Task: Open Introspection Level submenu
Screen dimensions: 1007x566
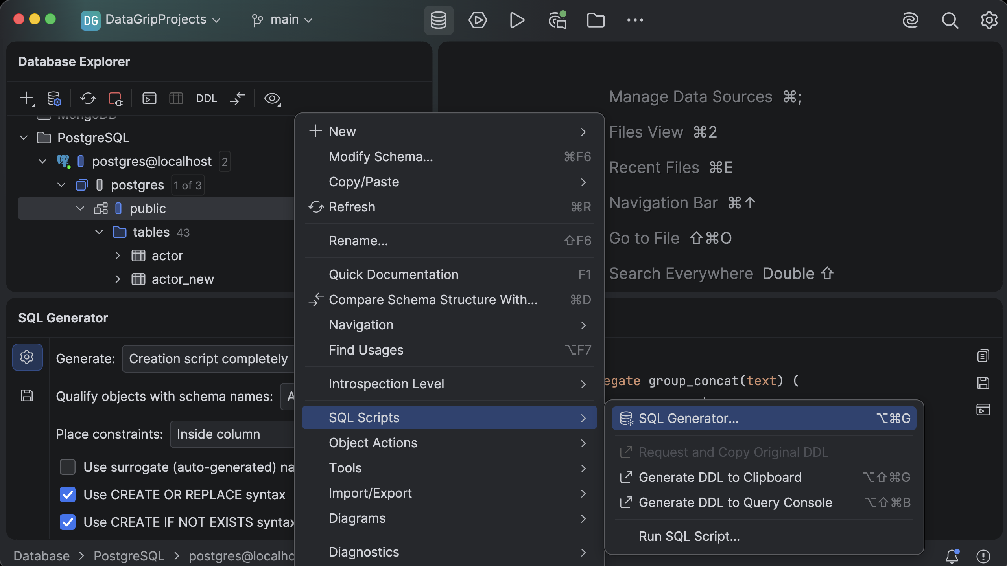Action: click(449, 384)
